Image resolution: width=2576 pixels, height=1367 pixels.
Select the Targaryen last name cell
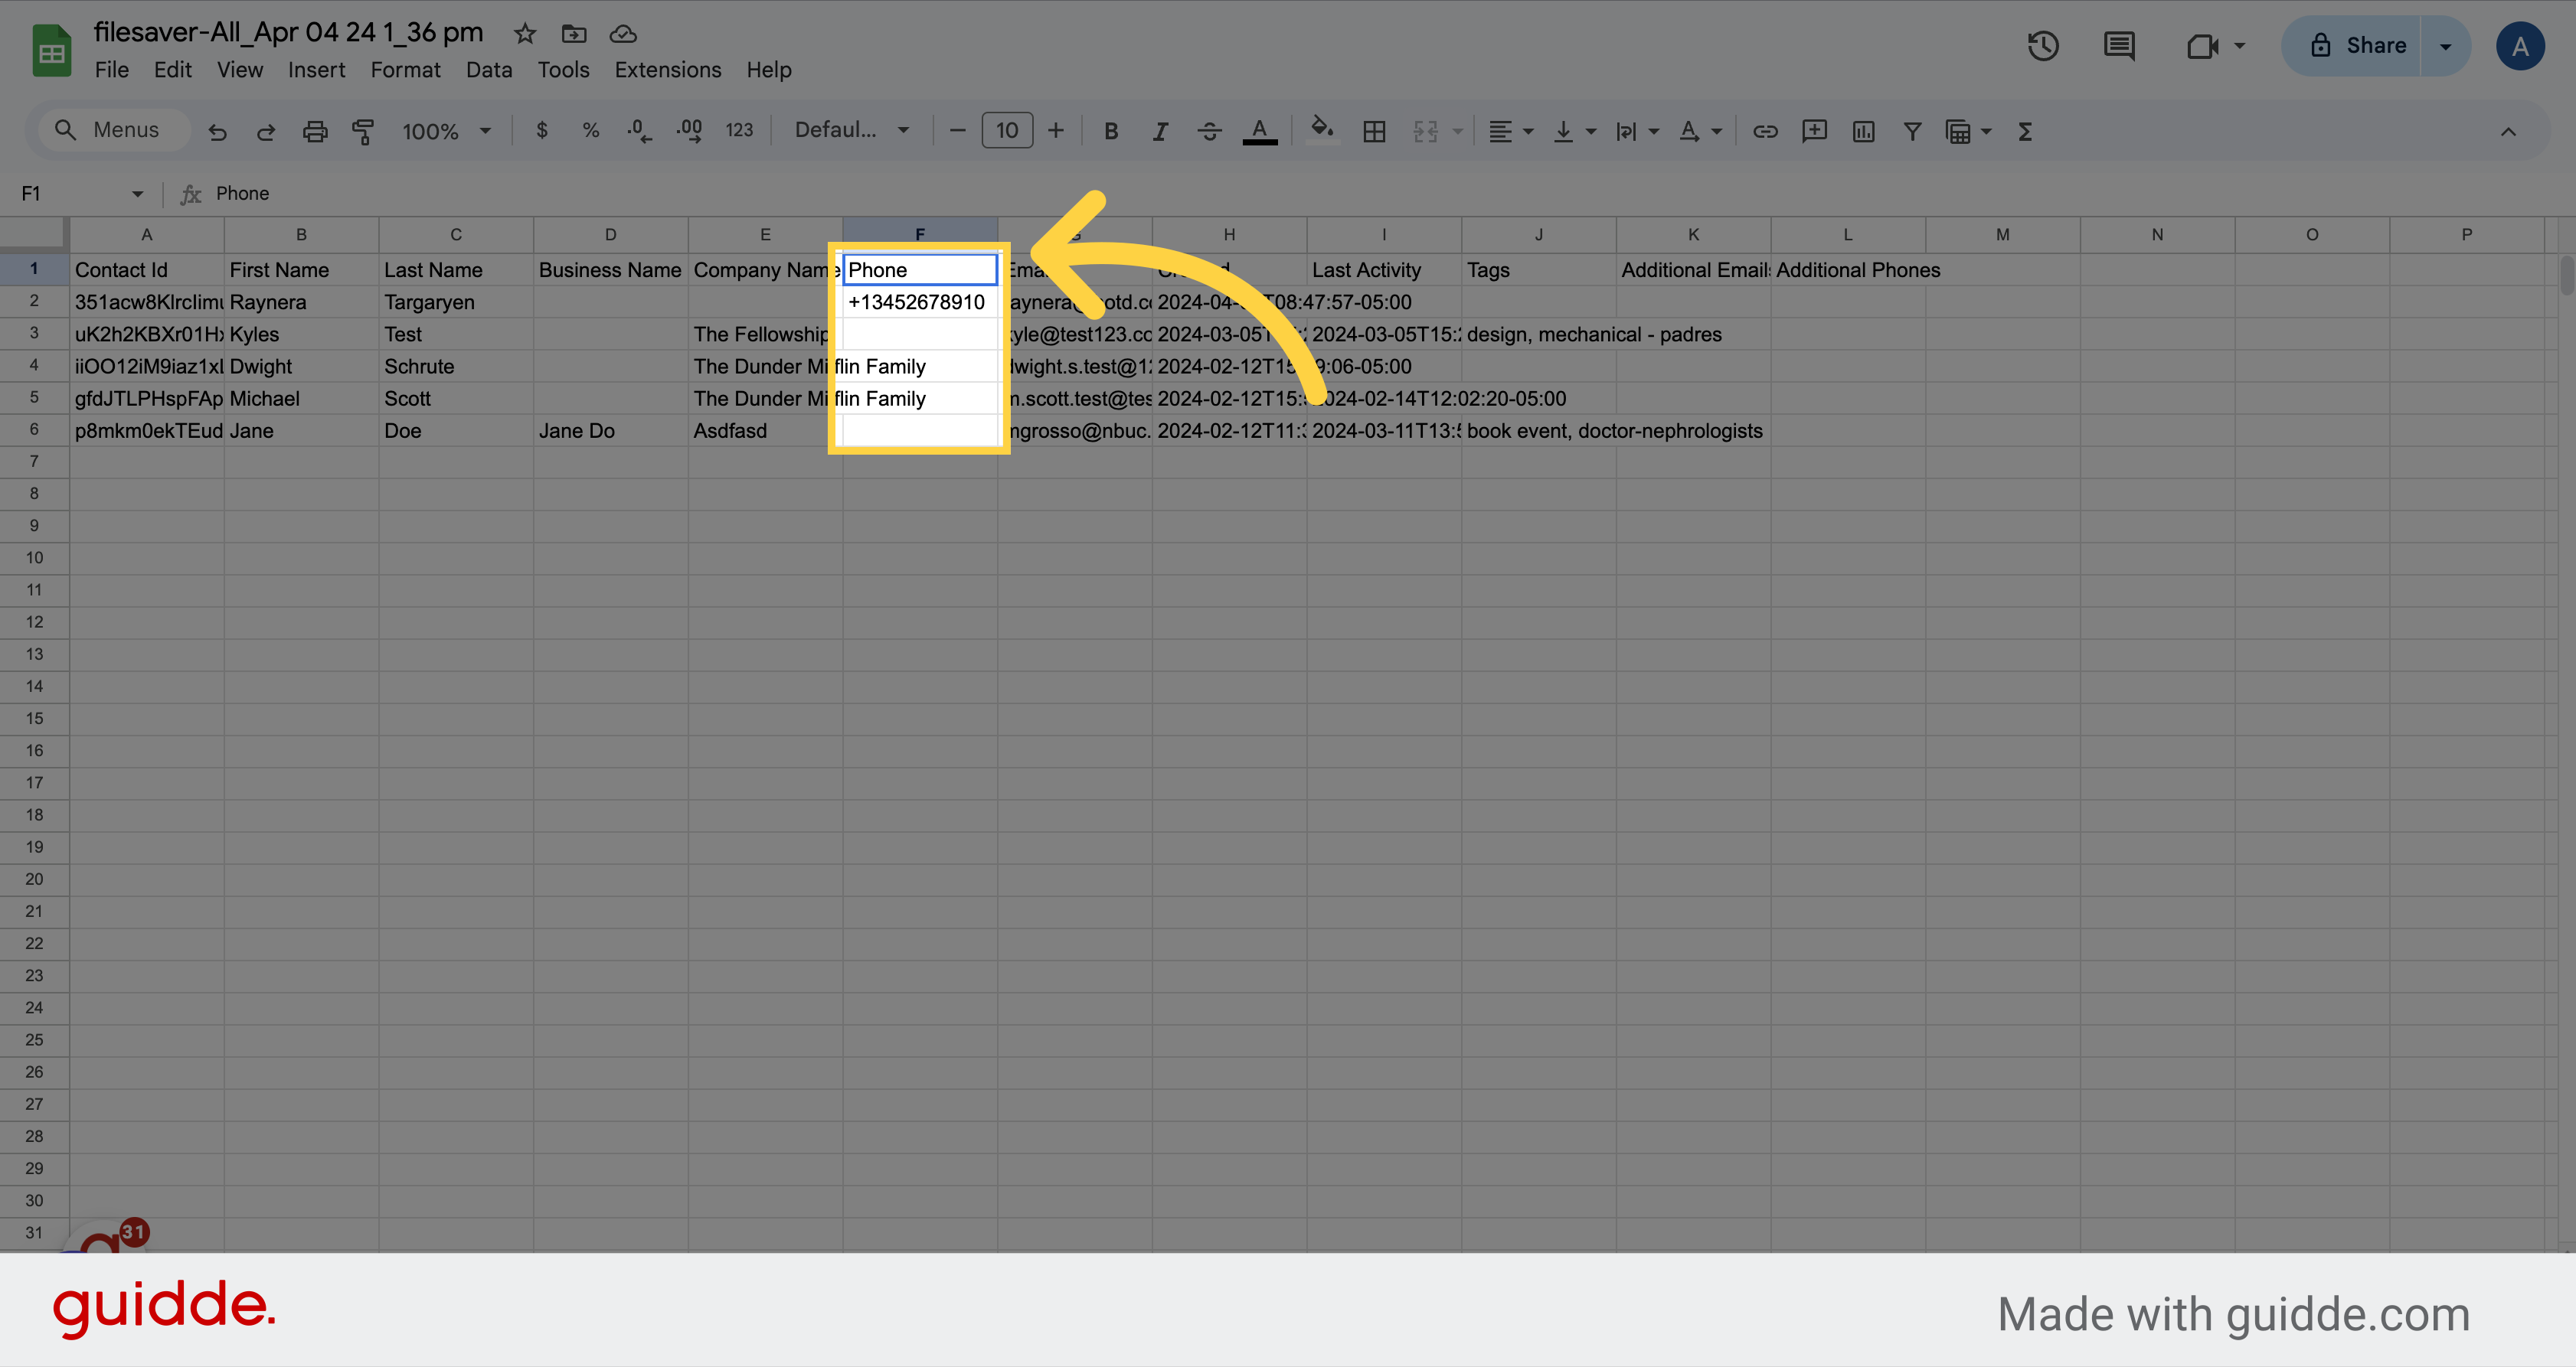(x=456, y=302)
